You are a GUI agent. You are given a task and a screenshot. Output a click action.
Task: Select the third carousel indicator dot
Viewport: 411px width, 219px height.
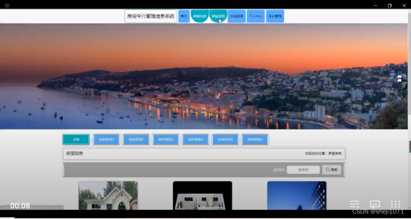tap(400, 80)
